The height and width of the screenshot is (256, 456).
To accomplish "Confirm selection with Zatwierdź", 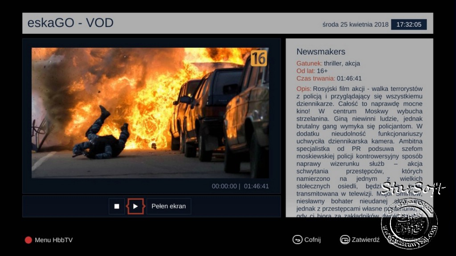I will (360, 240).
